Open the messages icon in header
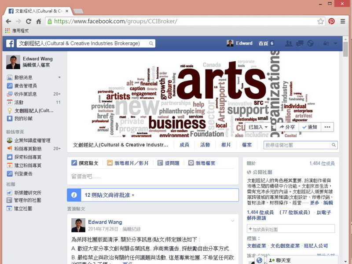Viewport: 352px width, 264px height. click(x=300, y=43)
